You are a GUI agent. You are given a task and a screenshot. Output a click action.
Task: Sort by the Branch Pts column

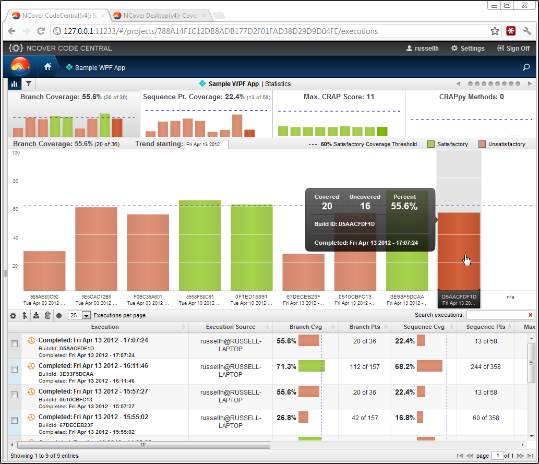click(365, 327)
